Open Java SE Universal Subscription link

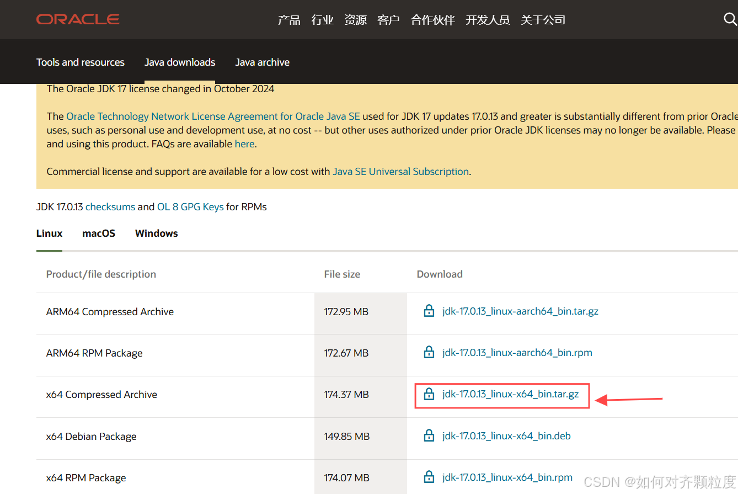pos(401,172)
